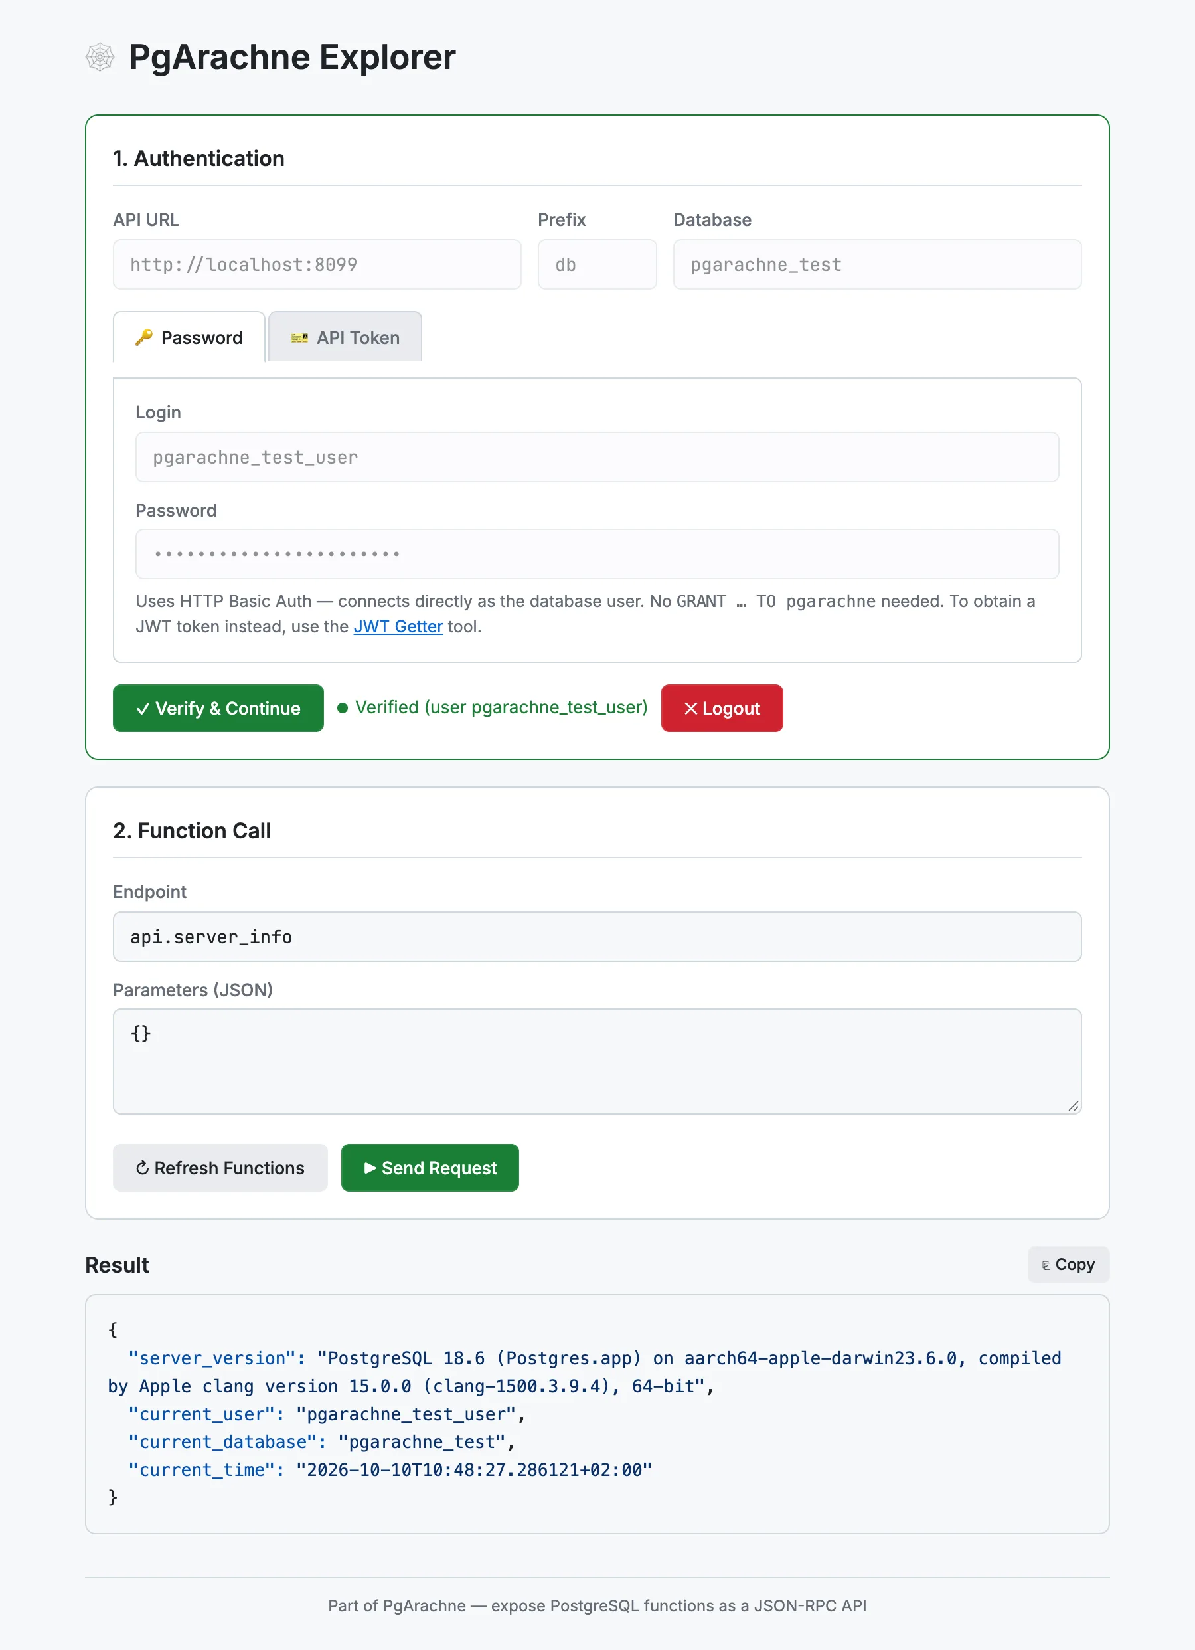Log out with the red Logout button
1195x1650 pixels.
[x=722, y=708]
